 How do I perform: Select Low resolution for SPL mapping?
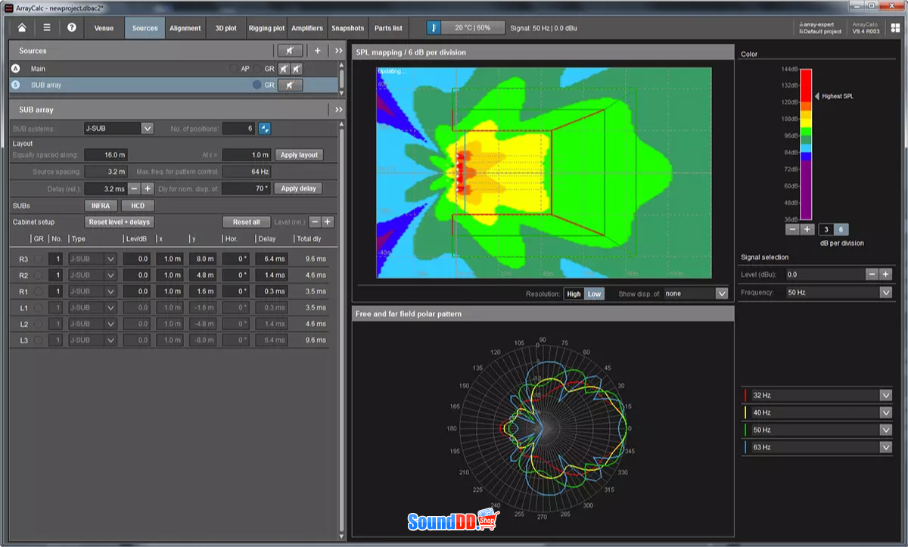595,294
